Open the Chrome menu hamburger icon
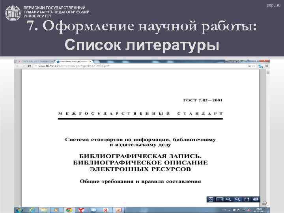This screenshot has height=213, width=284. click(x=267, y=66)
